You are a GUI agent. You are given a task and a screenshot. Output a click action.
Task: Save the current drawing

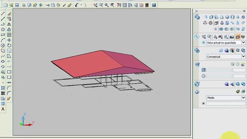pyautogui.click(x=17, y=5)
